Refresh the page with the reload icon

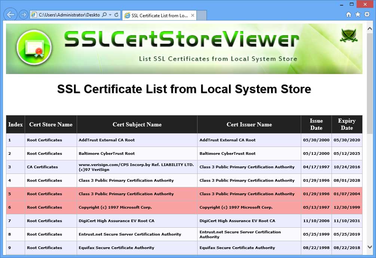click(116, 15)
